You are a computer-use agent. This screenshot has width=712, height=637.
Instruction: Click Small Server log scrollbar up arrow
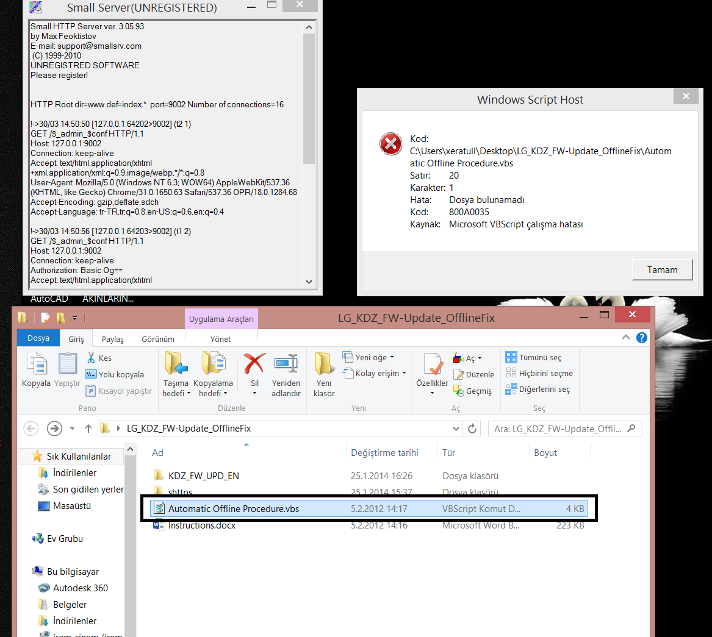pyautogui.click(x=309, y=27)
